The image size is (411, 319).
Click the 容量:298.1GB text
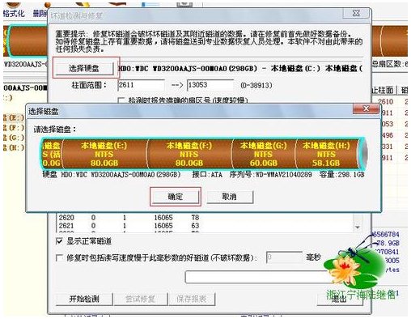coord(341,175)
